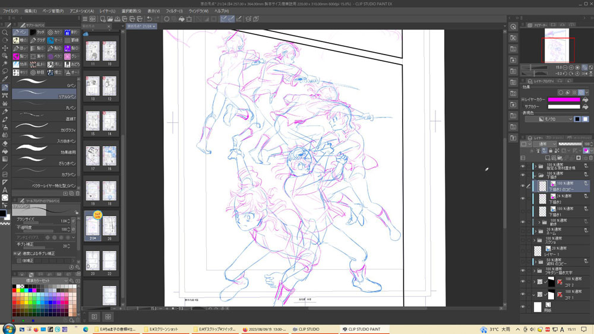Choose the Gペン sub tool
Screen dimensions: 594x334
[x=45, y=83]
